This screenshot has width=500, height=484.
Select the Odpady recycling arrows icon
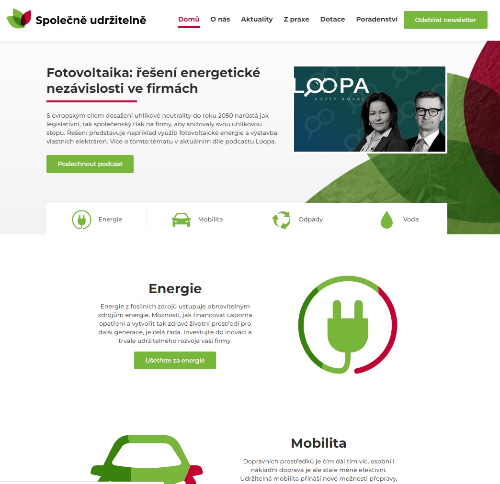coord(281,220)
